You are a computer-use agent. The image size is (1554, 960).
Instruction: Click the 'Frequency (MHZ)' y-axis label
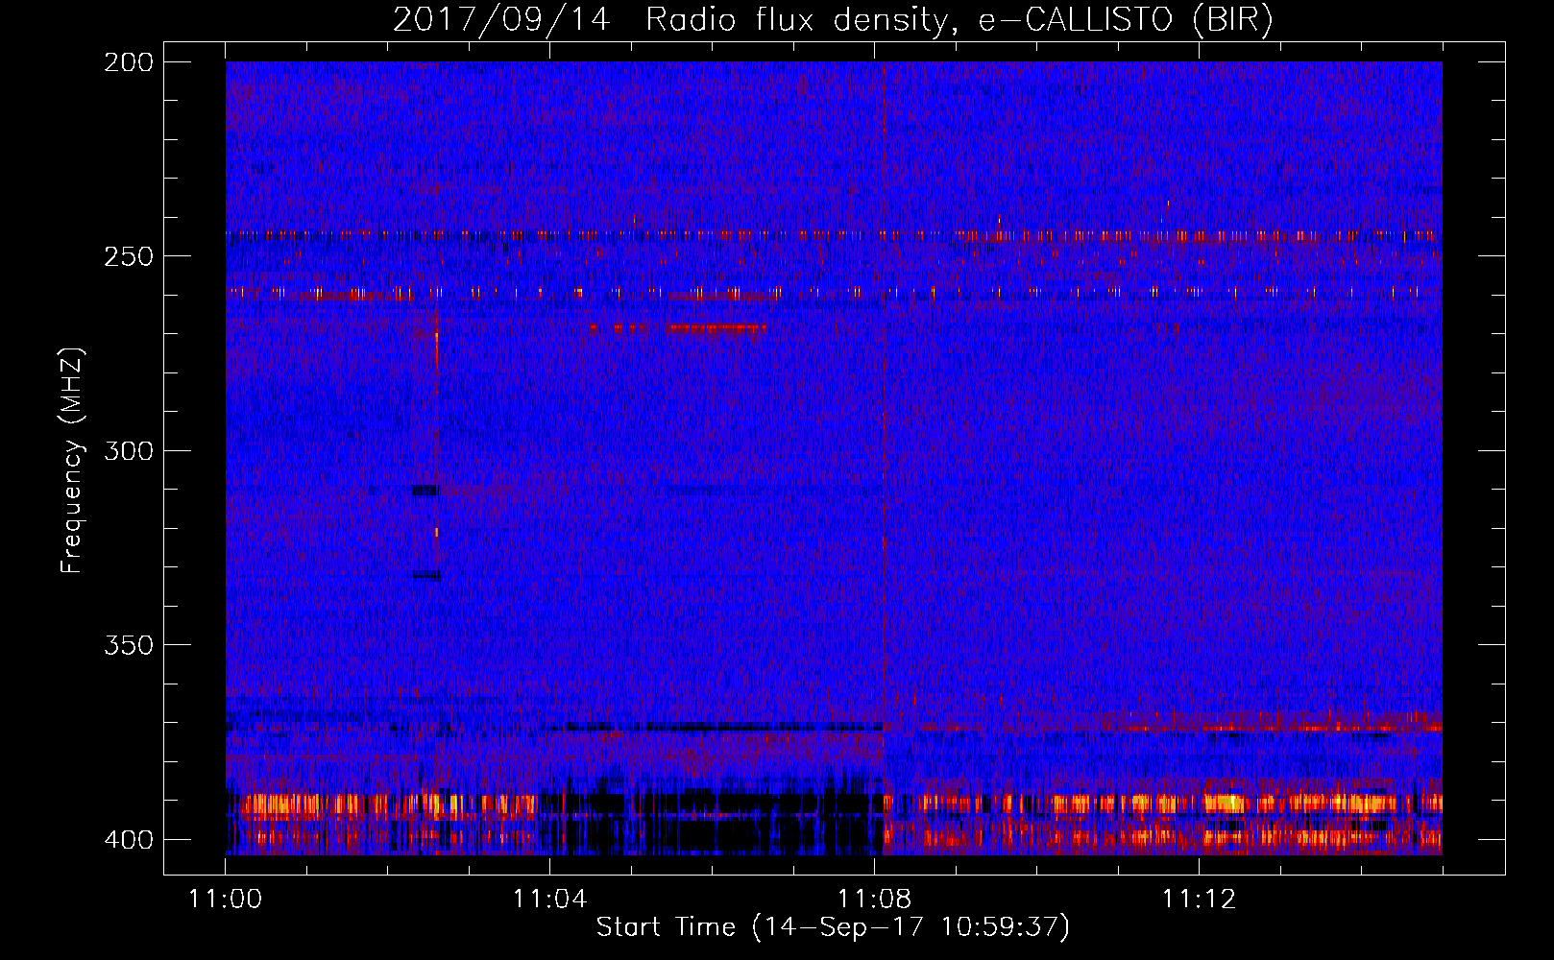tap(72, 460)
